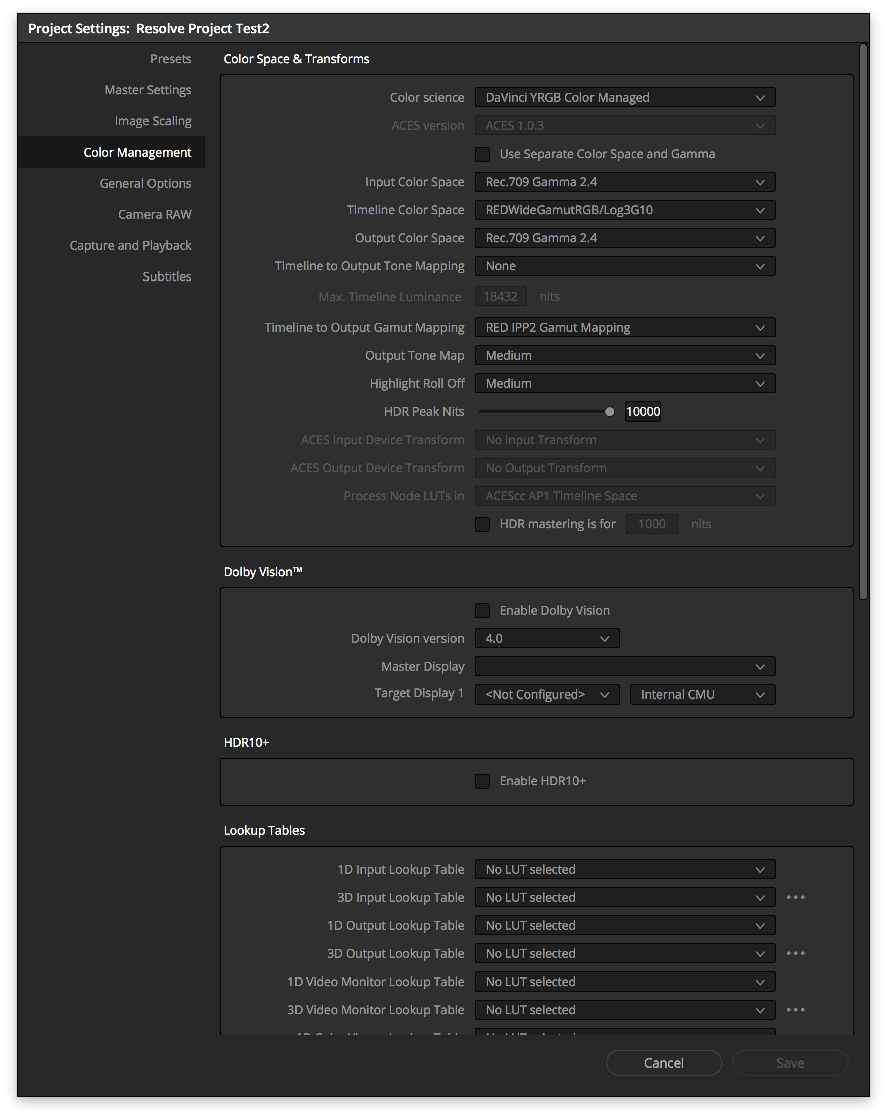Click the vertical scrollbar of settings panel
This screenshot has height=1118, width=887.
click(x=862, y=322)
